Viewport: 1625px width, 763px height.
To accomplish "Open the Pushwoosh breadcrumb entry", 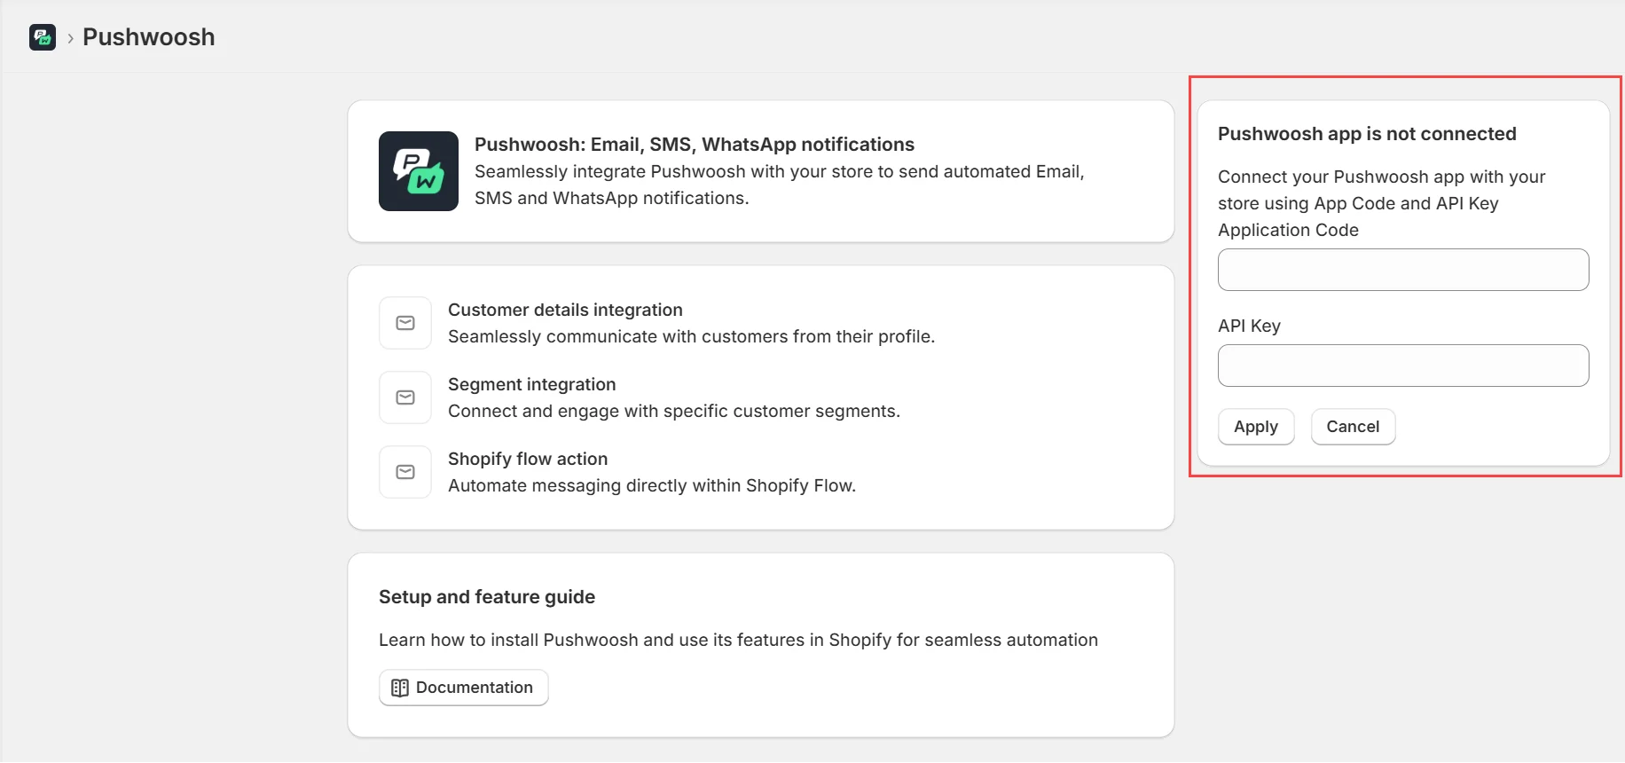I will pyautogui.click(x=148, y=37).
